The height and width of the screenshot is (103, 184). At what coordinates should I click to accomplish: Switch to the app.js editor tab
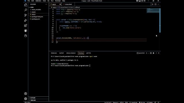[x=55, y=4]
